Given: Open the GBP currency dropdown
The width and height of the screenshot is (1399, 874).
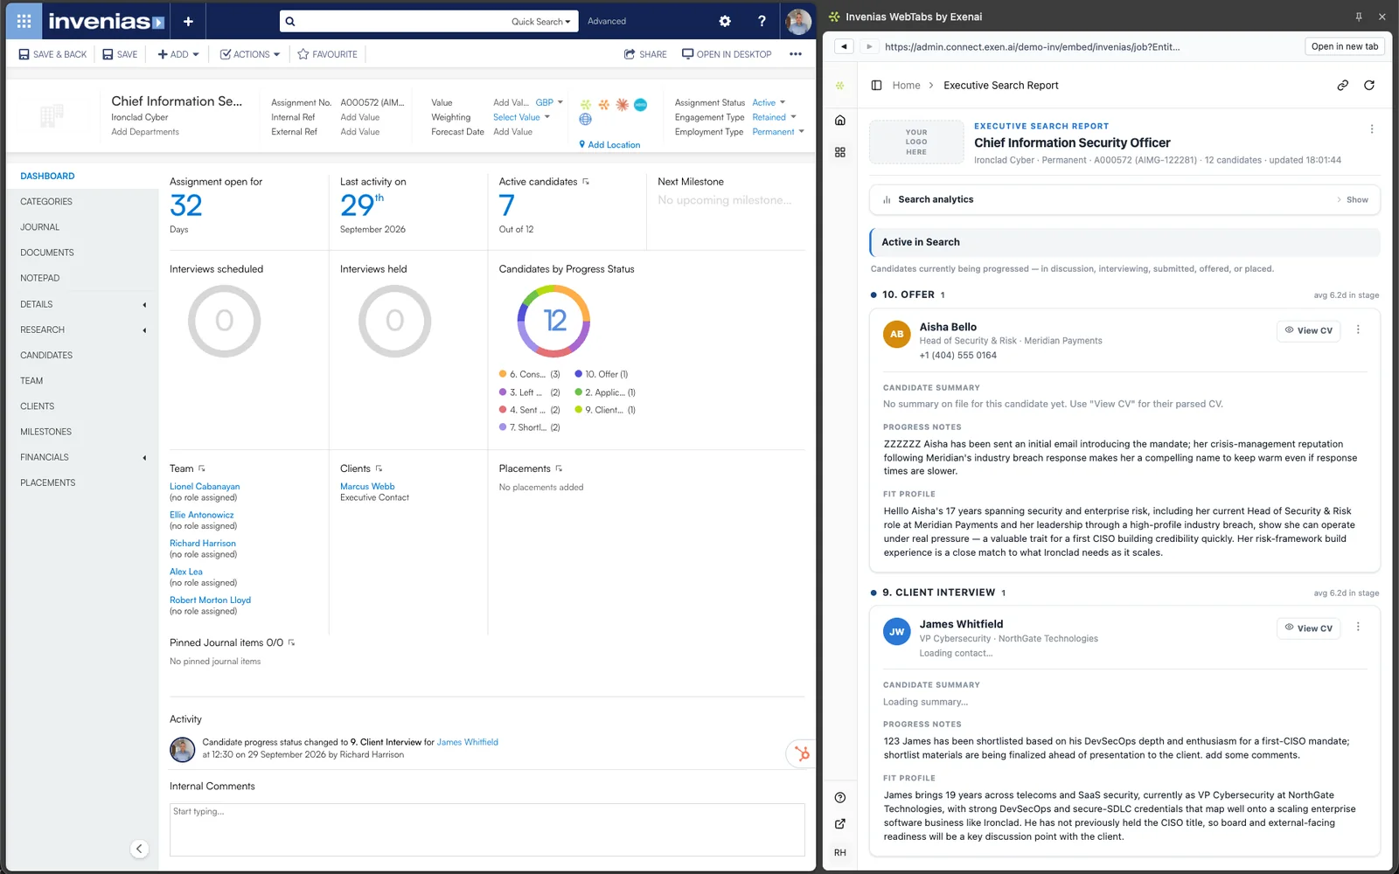Looking at the screenshot, I should click(549, 102).
